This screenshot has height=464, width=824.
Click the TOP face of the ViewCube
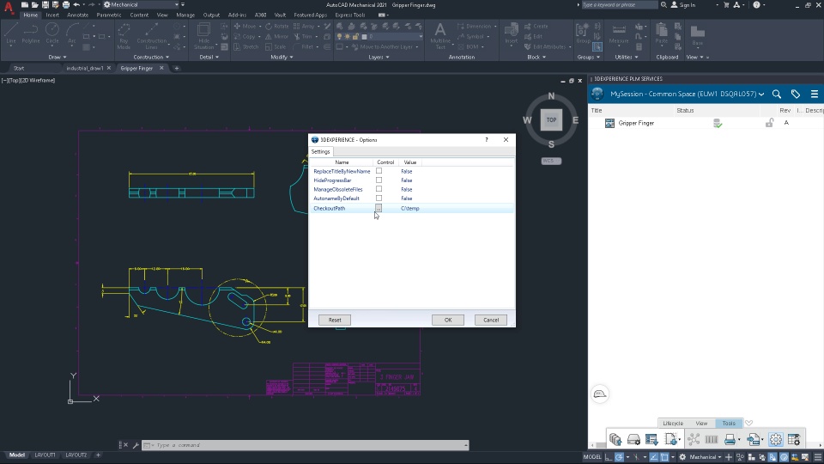[551, 120]
